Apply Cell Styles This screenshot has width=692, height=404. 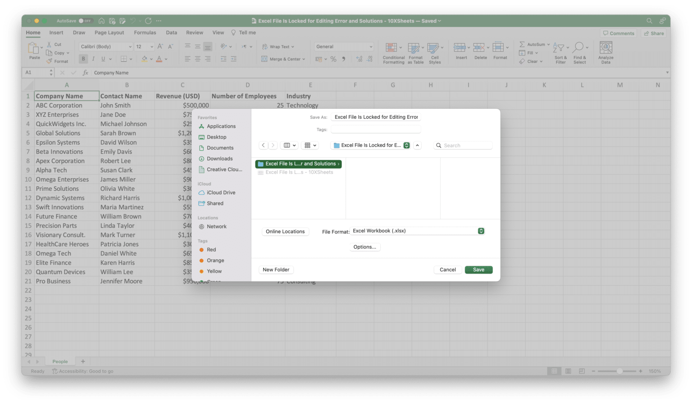(x=435, y=52)
